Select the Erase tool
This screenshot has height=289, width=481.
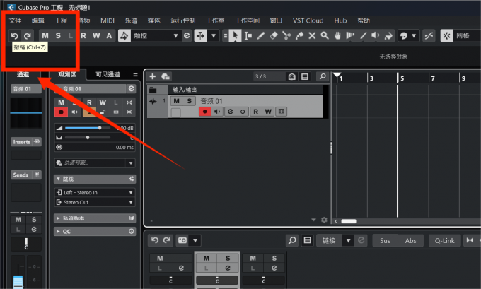click(274, 35)
